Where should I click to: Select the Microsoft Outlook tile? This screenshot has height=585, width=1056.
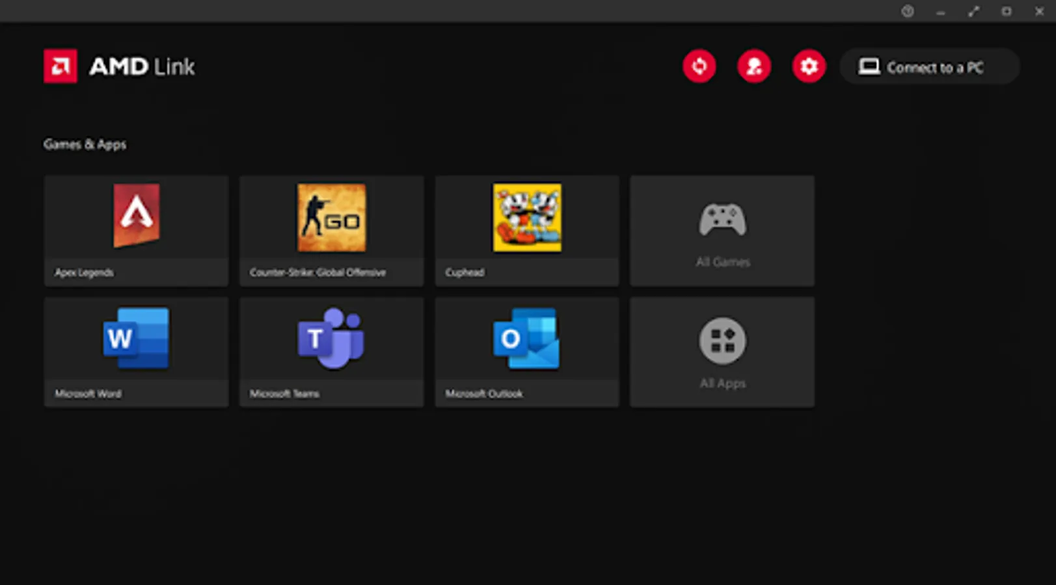527,352
